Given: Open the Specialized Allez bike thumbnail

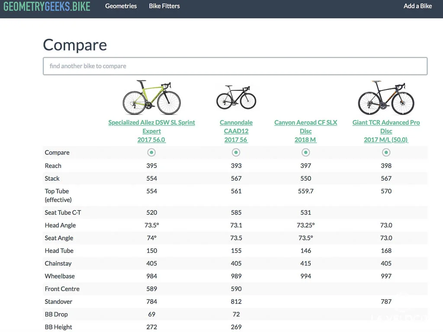Looking at the screenshot, I should [x=152, y=98].
